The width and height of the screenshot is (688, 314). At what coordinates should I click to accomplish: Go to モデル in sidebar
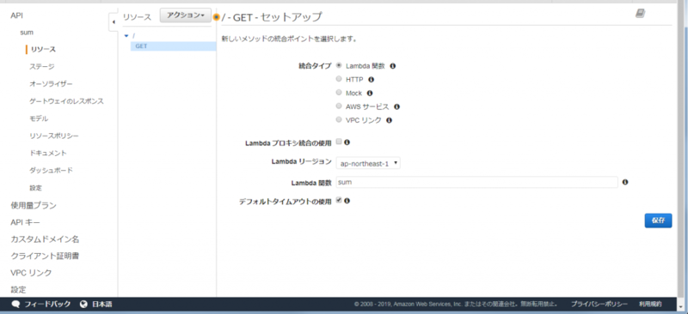click(x=39, y=118)
